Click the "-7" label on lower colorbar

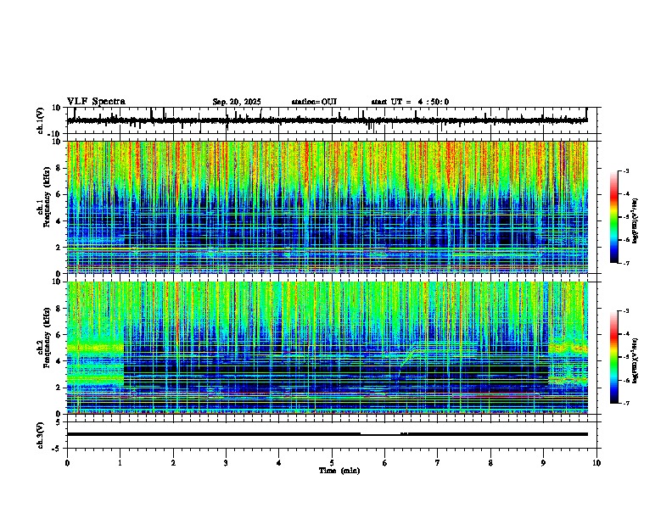click(x=626, y=403)
